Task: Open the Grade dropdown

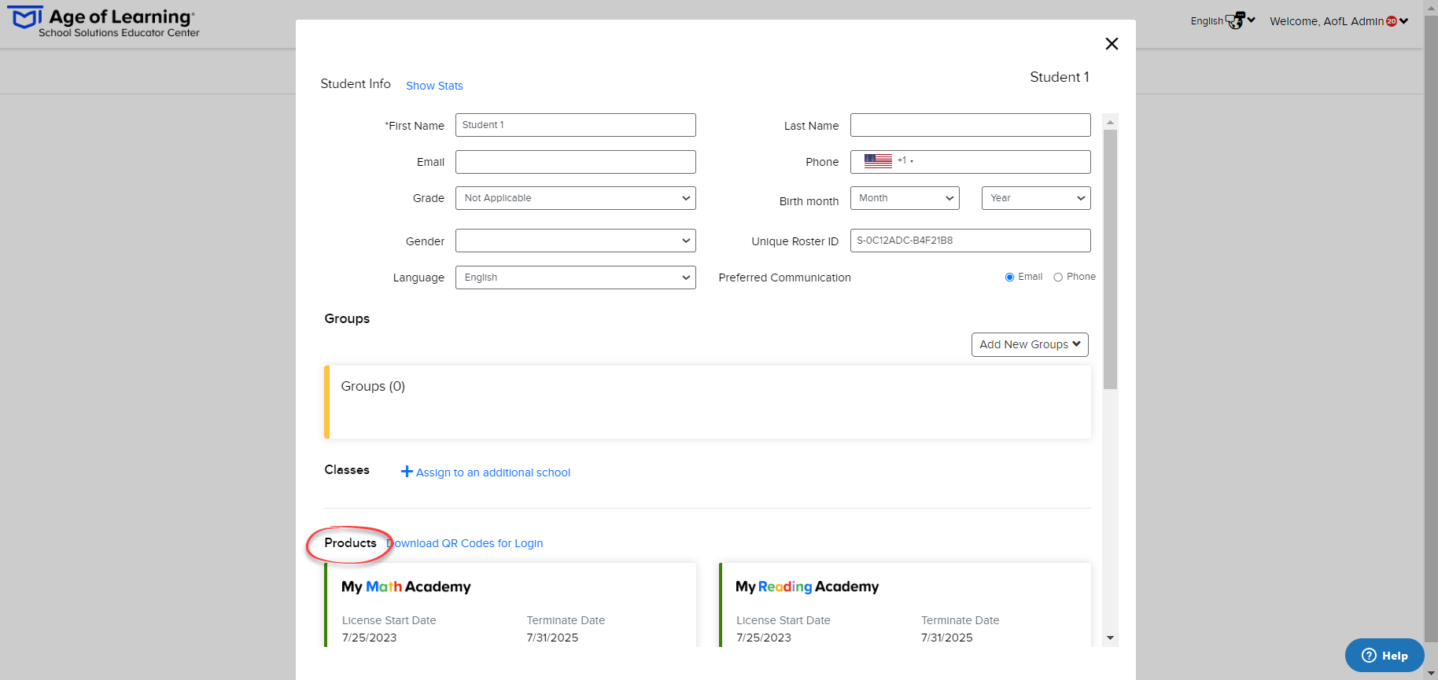Action: (x=576, y=198)
